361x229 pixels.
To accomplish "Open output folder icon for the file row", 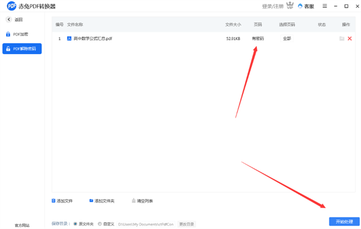I will [342, 38].
